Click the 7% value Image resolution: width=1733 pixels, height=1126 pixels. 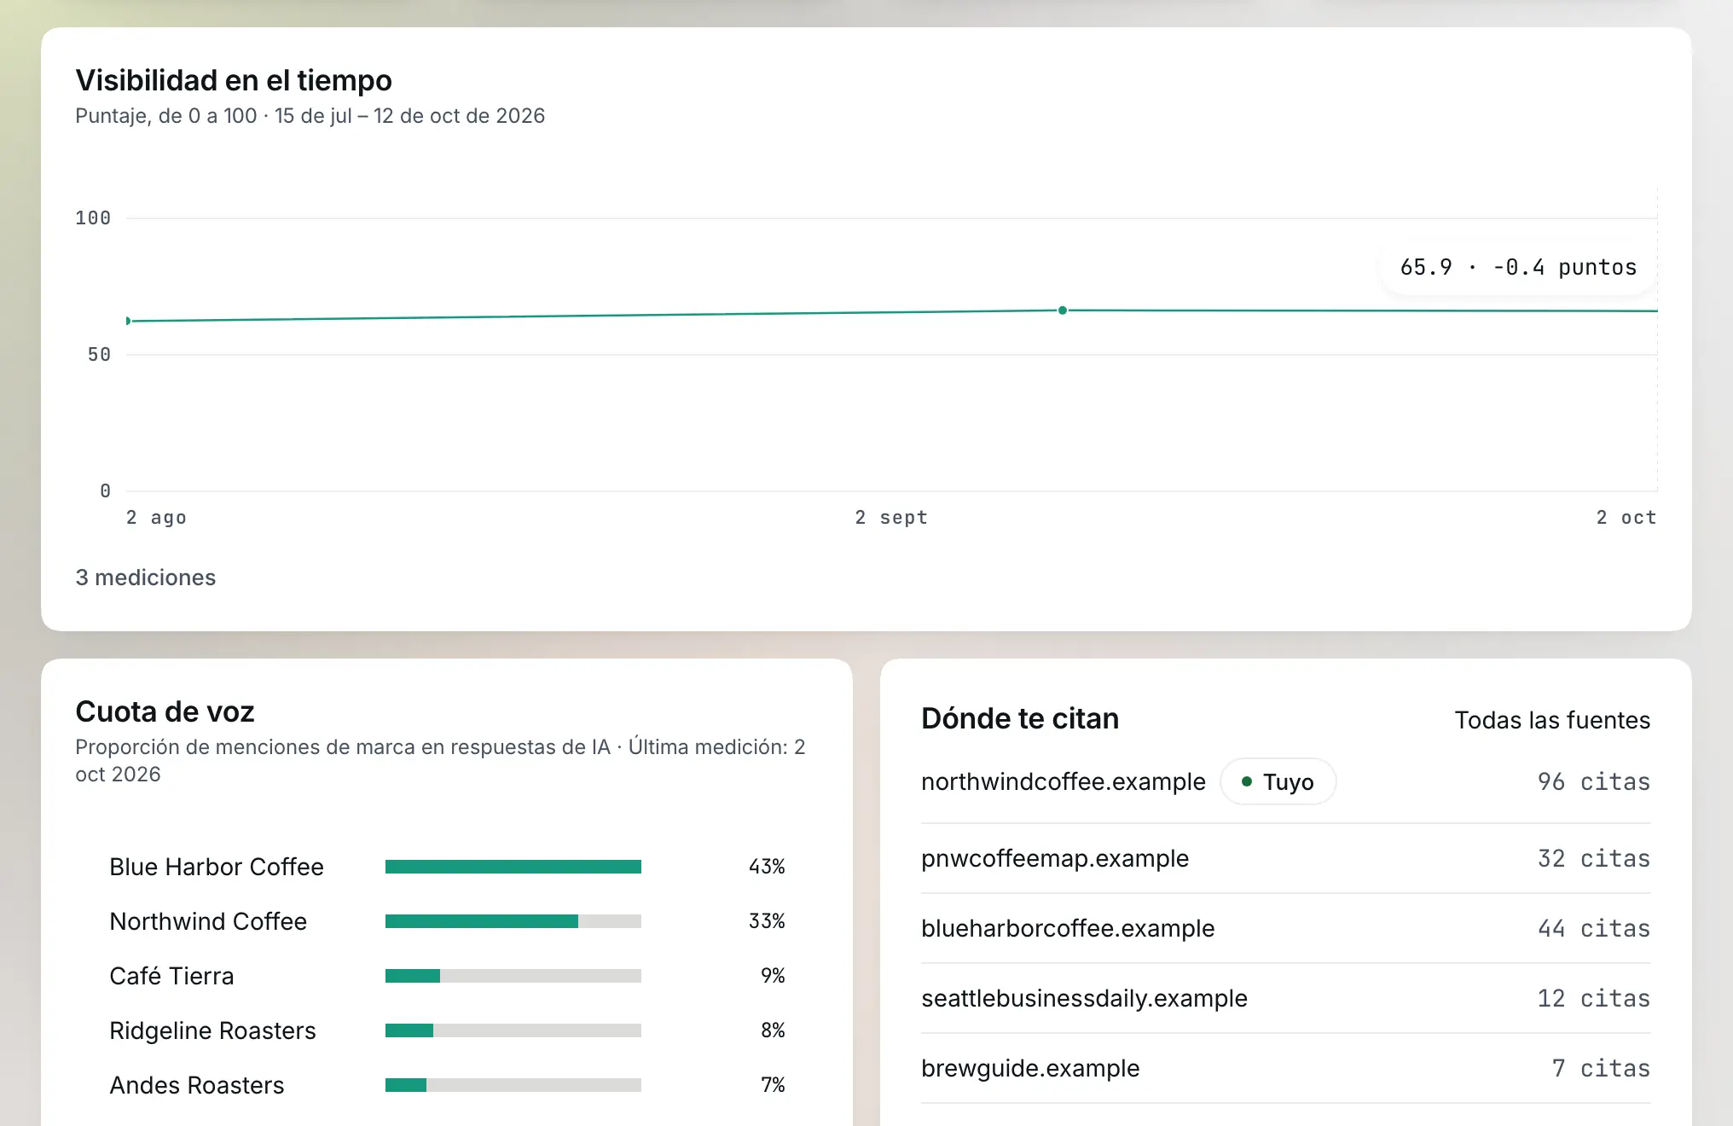click(773, 1085)
